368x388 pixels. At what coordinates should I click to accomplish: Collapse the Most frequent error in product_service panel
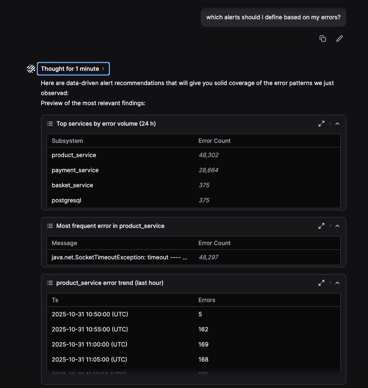point(337,226)
